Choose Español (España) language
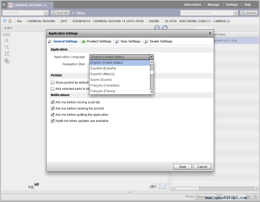 pos(120,68)
